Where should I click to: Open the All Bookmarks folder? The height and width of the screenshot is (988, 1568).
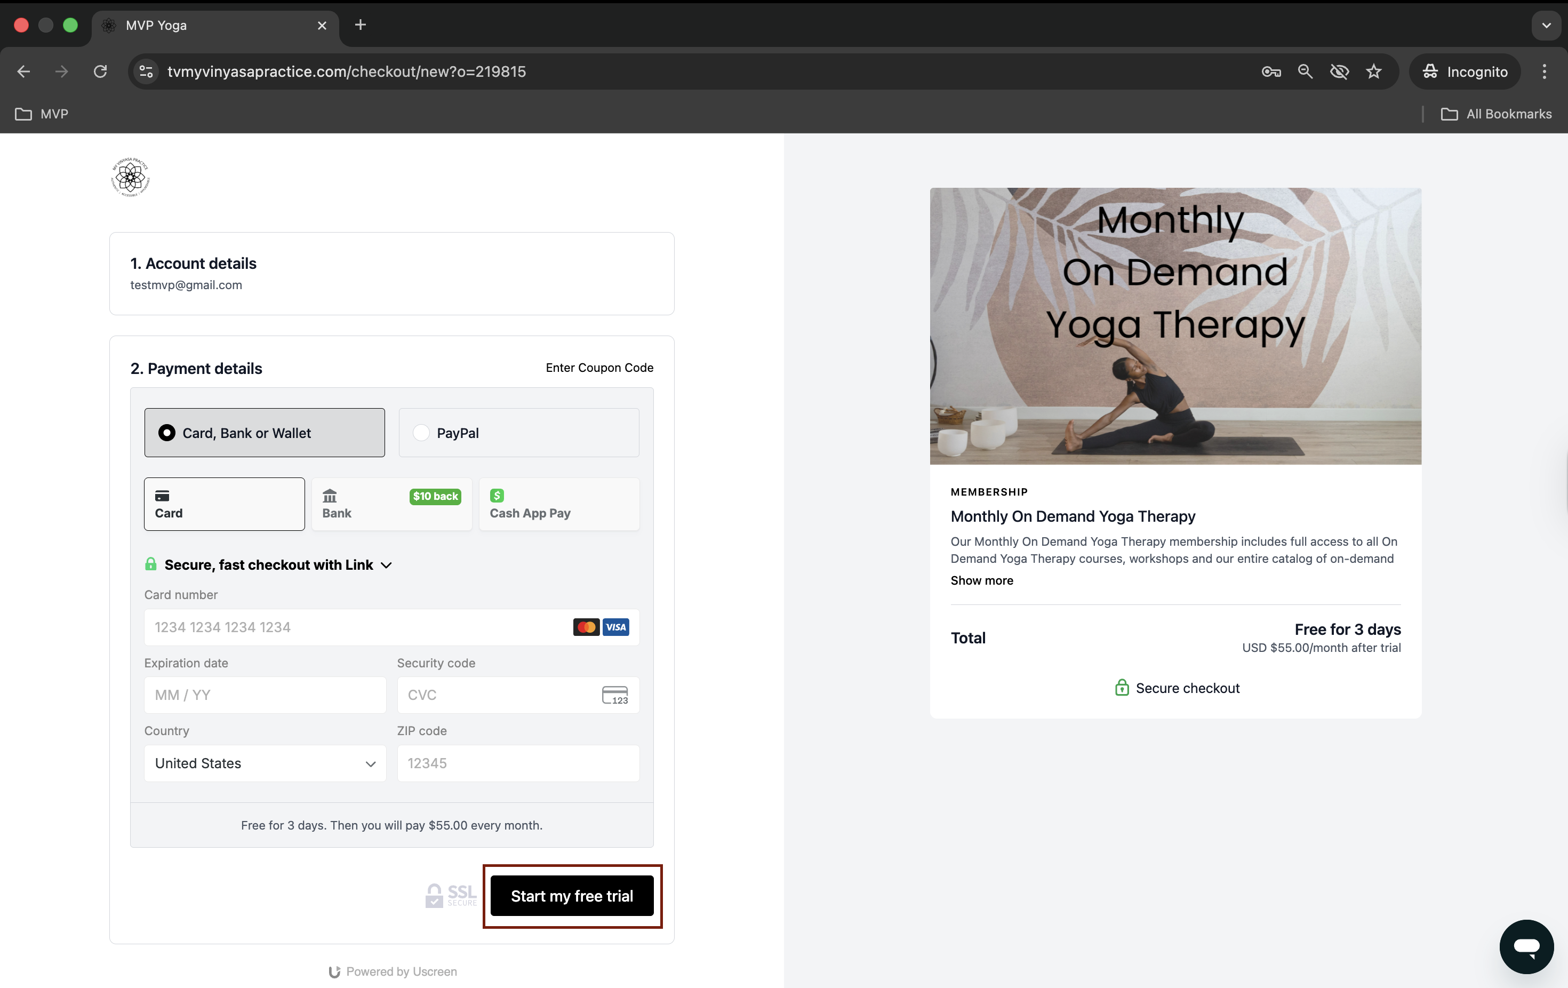point(1497,114)
